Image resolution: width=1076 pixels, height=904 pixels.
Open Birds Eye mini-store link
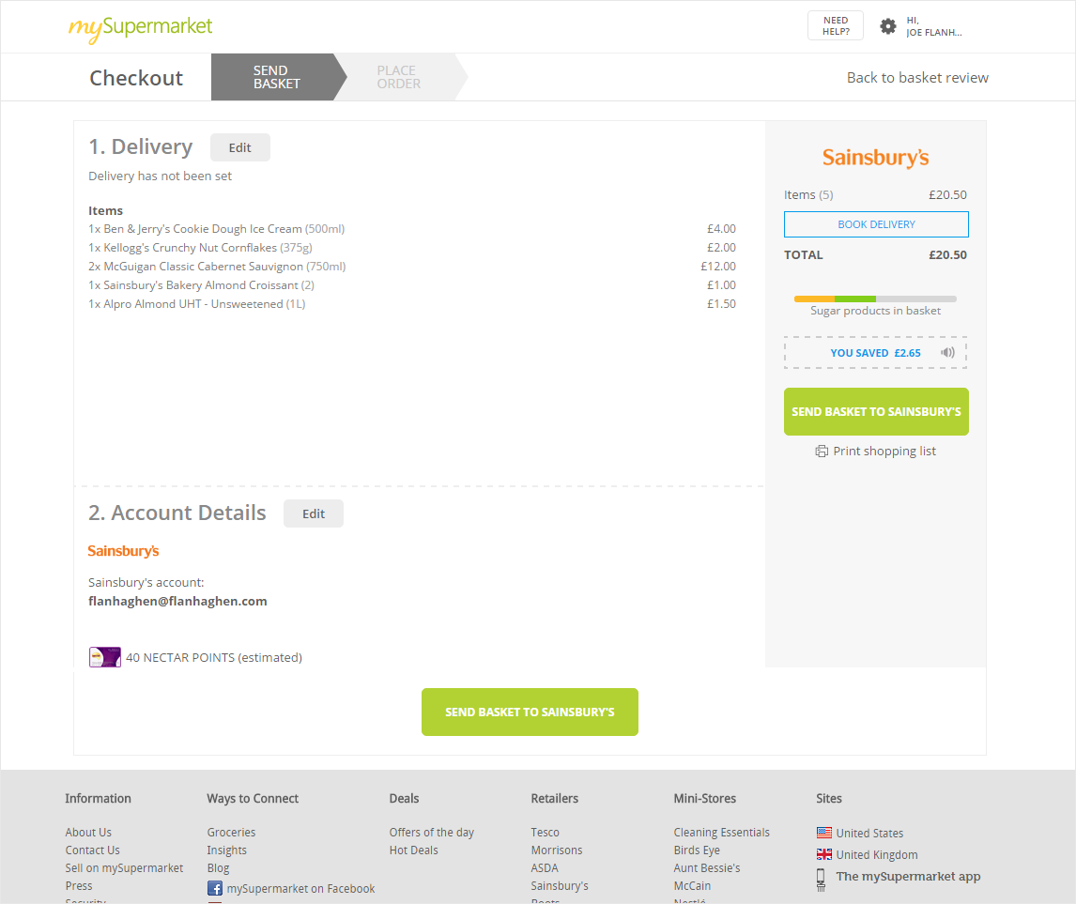coord(698,850)
